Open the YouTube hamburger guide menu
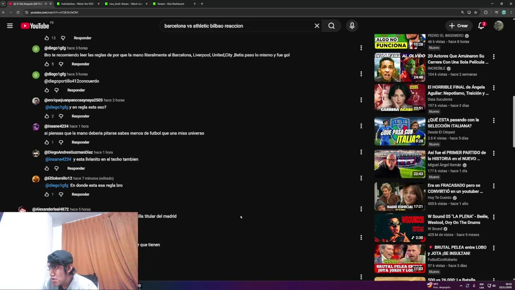The height and width of the screenshot is (290, 515). (10, 26)
